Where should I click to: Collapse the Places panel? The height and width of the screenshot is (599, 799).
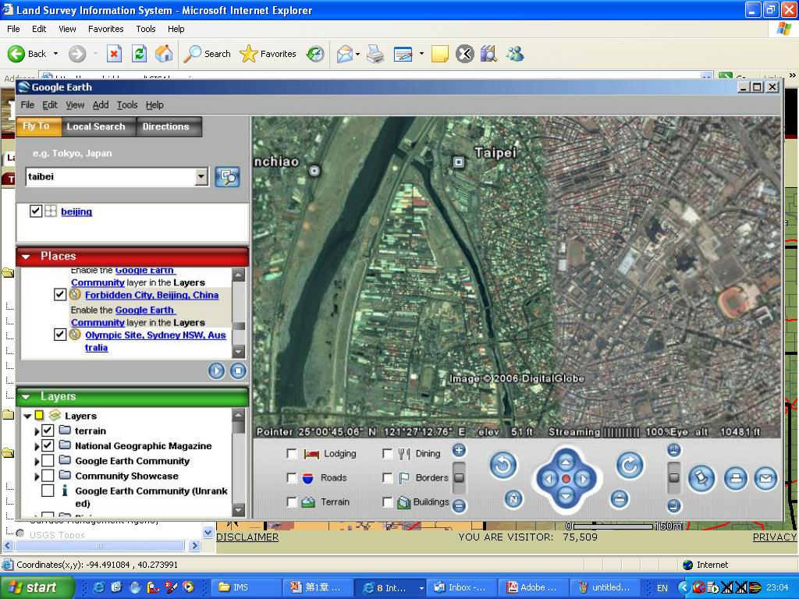tap(26, 257)
